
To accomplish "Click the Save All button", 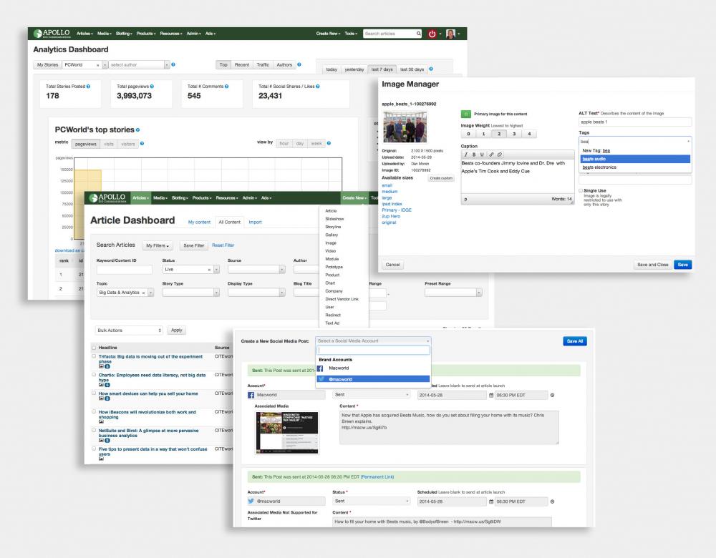I will [575, 341].
